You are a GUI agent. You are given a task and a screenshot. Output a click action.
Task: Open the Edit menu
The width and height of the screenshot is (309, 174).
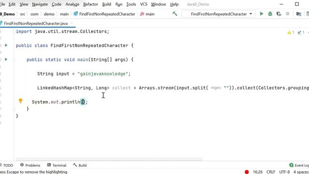click(x=12, y=4)
